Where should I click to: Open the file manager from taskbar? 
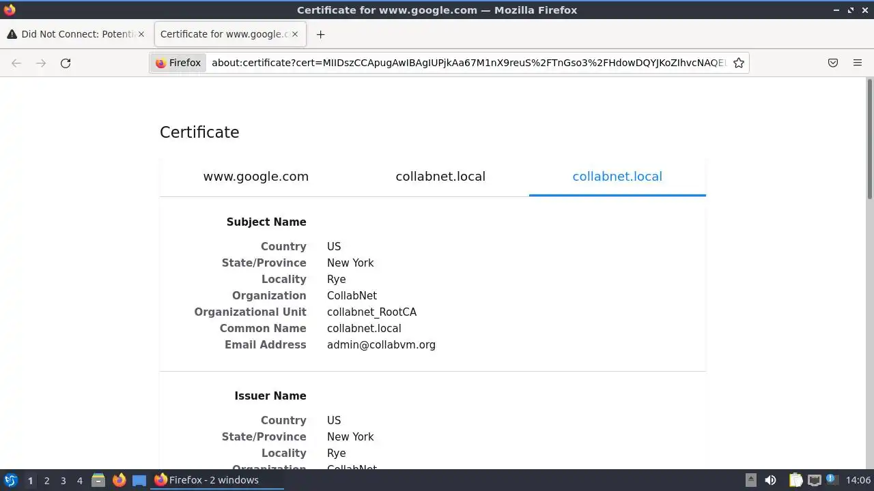pos(98,480)
